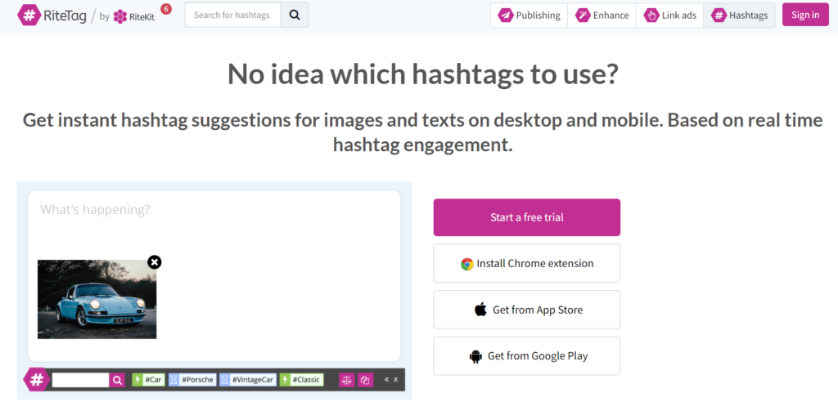Open the compare hashtags scales icon
This screenshot has height=406, width=838.
[x=346, y=380]
